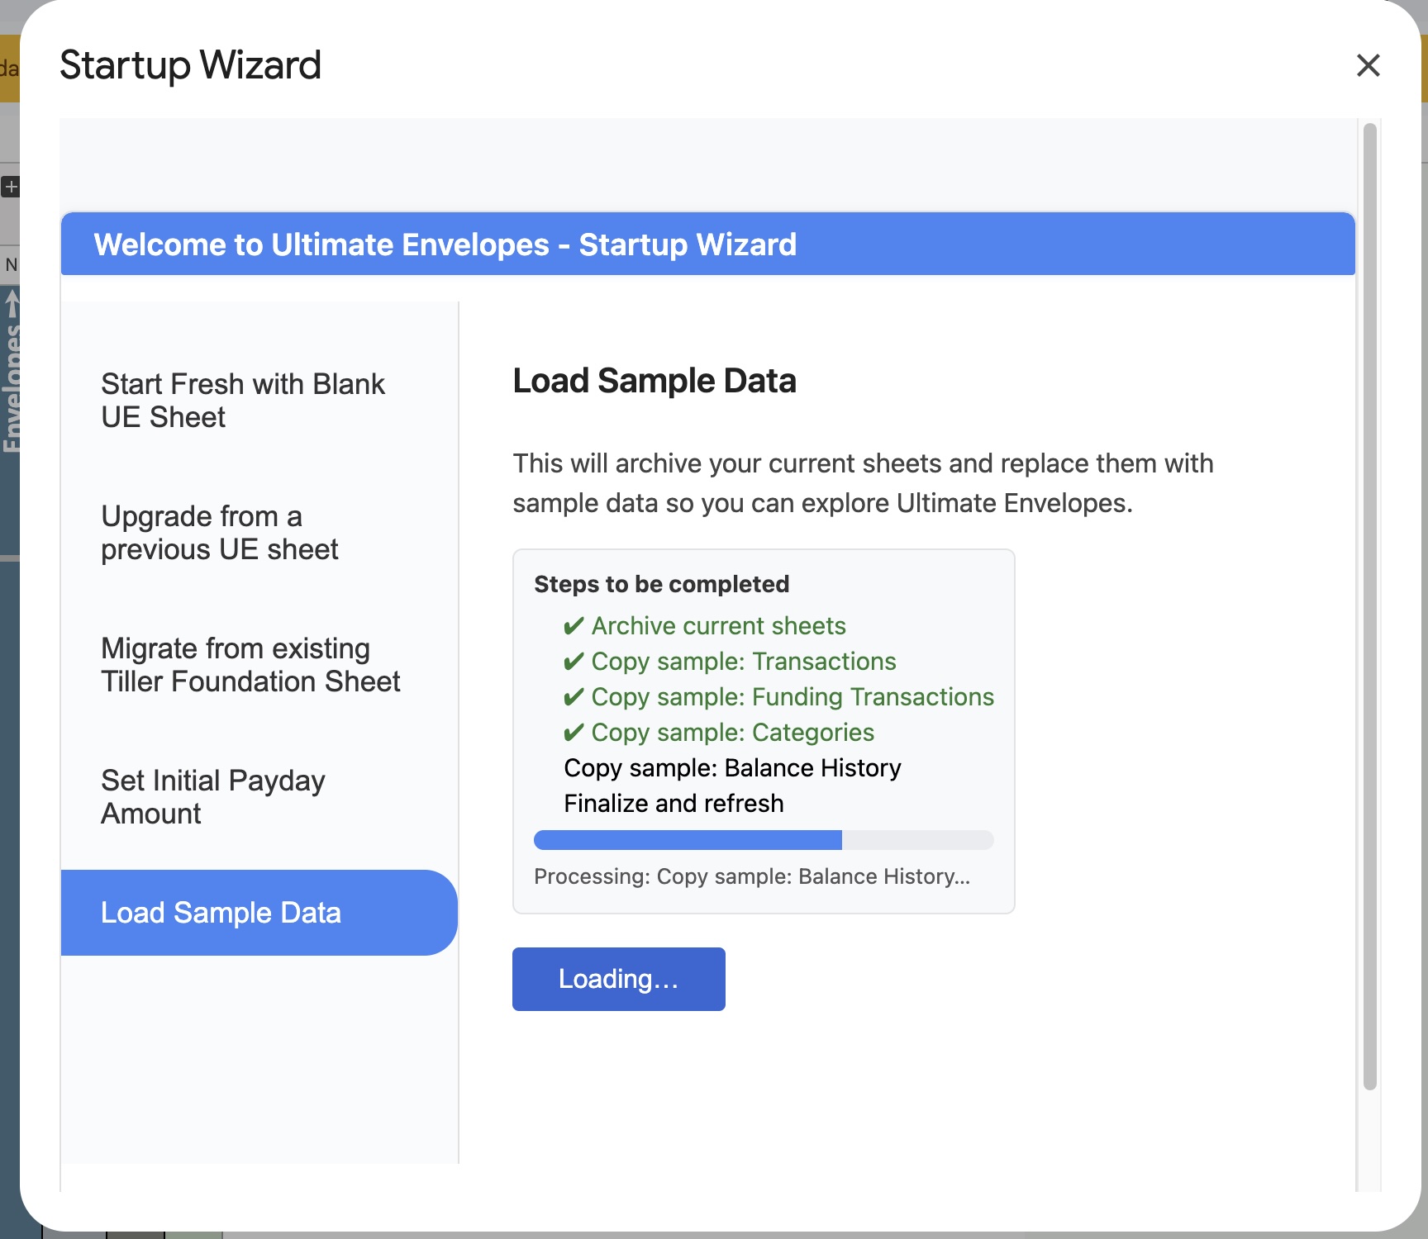Click the Load Sample Data heading
This screenshot has height=1239, width=1428.
[x=654, y=381]
